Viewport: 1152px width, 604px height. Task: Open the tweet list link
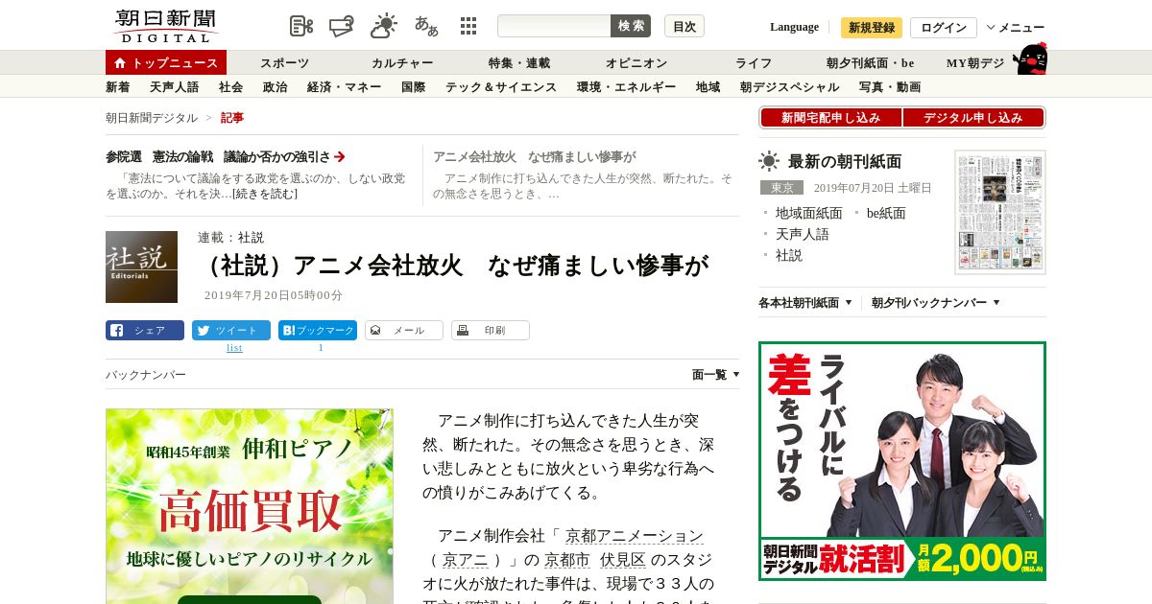coord(234,348)
